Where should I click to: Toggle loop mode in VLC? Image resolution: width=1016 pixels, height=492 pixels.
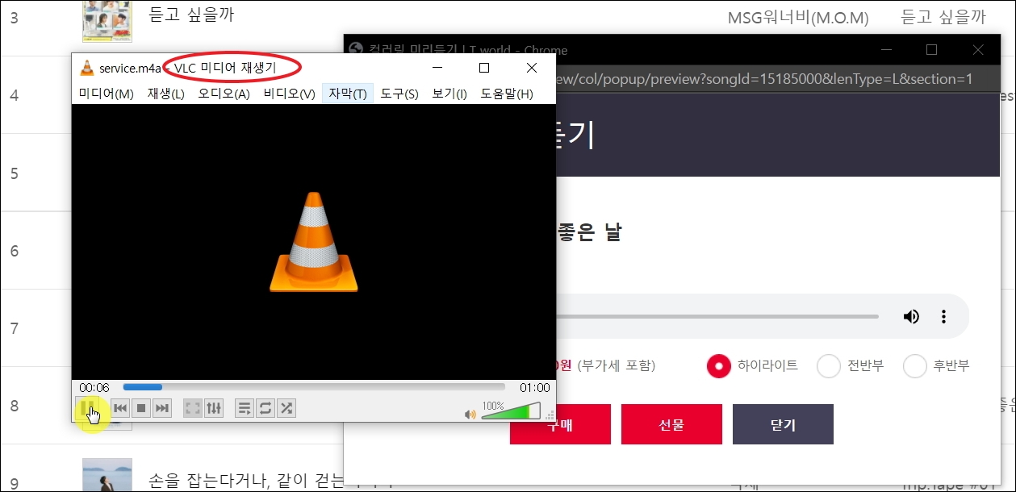(x=265, y=408)
